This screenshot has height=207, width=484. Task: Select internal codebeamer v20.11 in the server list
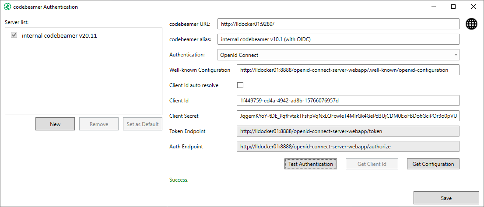[x=60, y=36]
